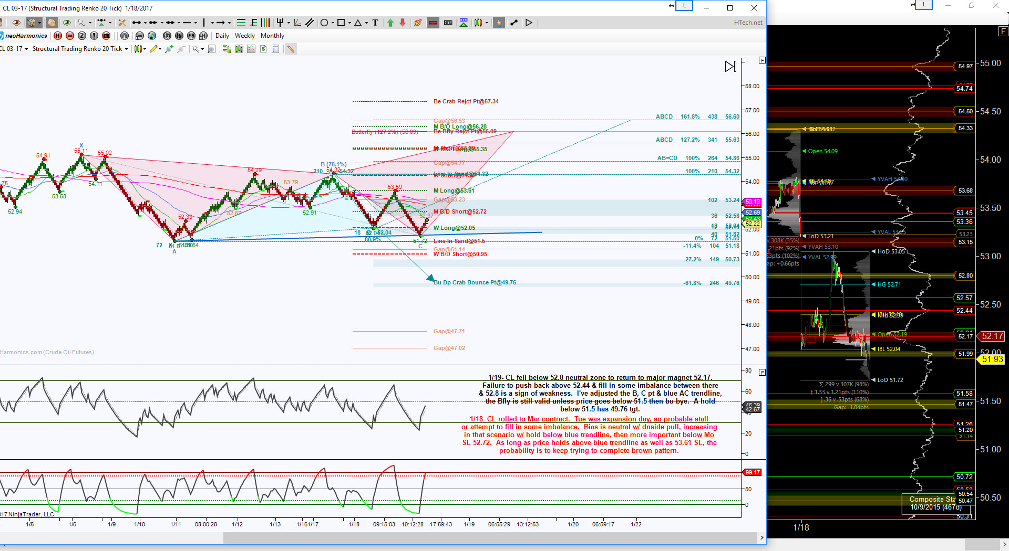Image resolution: width=1009 pixels, height=551 pixels.
Task: Switch to the Monthly timeframe
Action: pyautogui.click(x=272, y=36)
